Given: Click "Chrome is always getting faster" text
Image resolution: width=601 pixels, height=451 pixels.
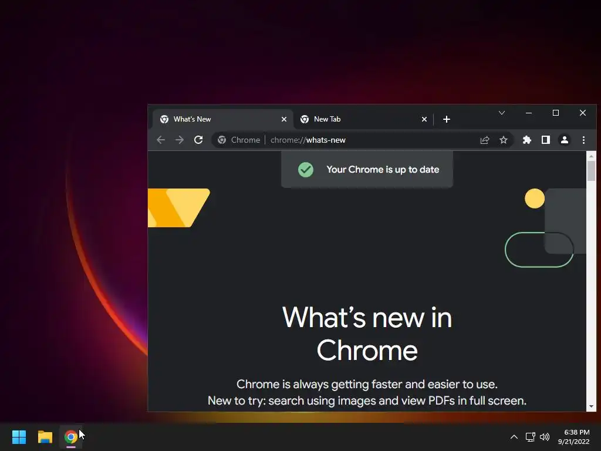Looking at the screenshot, I should click(367, 384).
